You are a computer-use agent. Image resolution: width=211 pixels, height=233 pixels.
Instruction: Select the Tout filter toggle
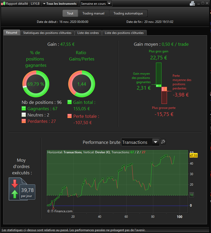click(x=70, y=13)
